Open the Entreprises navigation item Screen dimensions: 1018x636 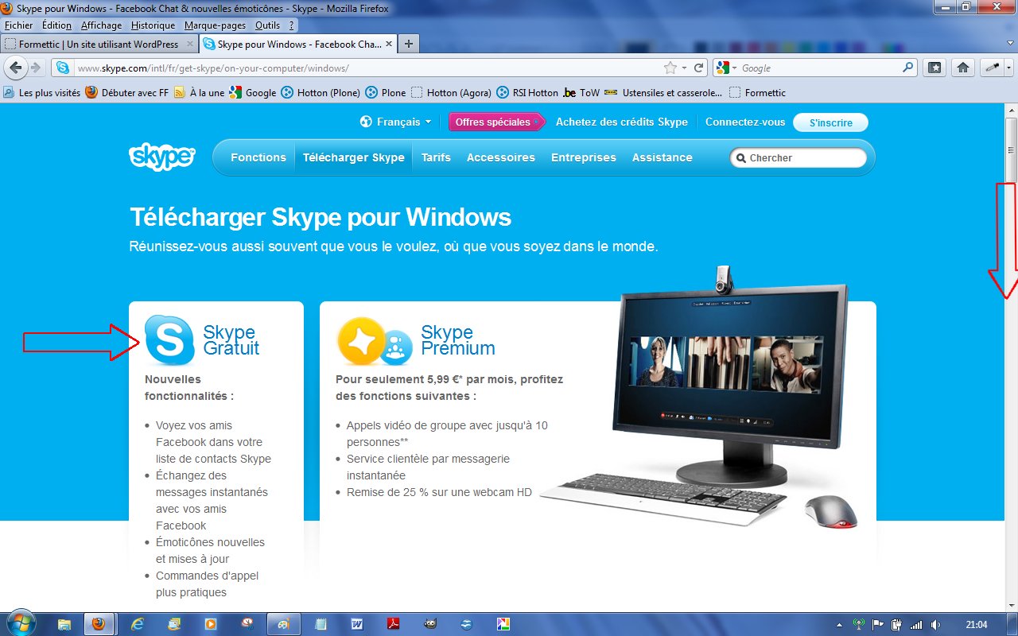pos(584,157)
